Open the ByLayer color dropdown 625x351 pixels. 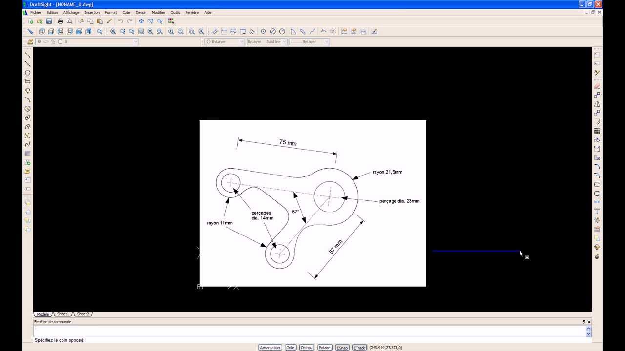point(225,42)
